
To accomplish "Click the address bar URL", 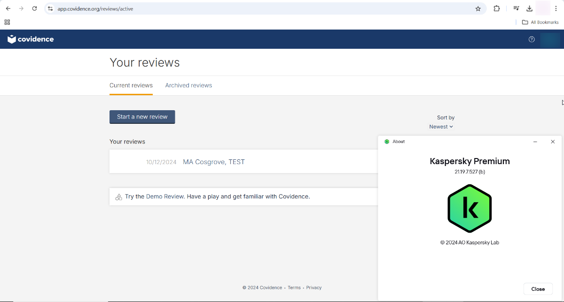I will click(x=95, y=8).
